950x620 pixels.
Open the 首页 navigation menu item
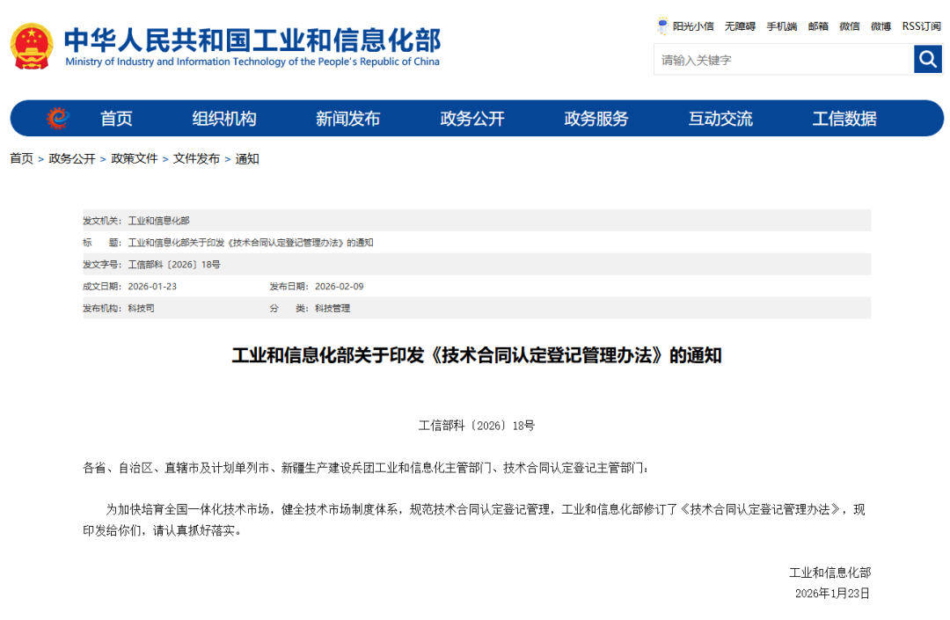coord(116,119)
